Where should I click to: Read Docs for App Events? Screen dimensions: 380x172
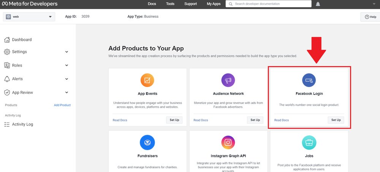(120, 120)
